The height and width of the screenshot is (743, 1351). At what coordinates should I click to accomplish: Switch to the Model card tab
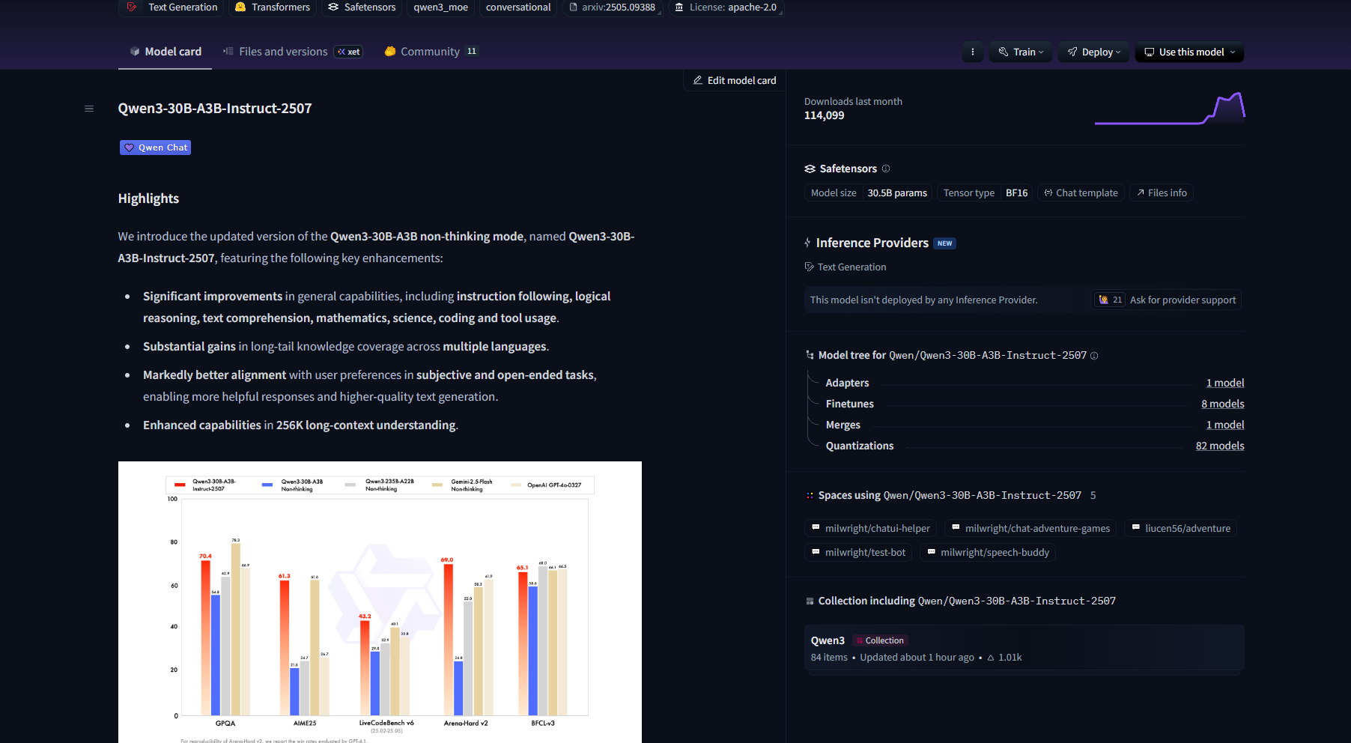click(x=166, y=52)
